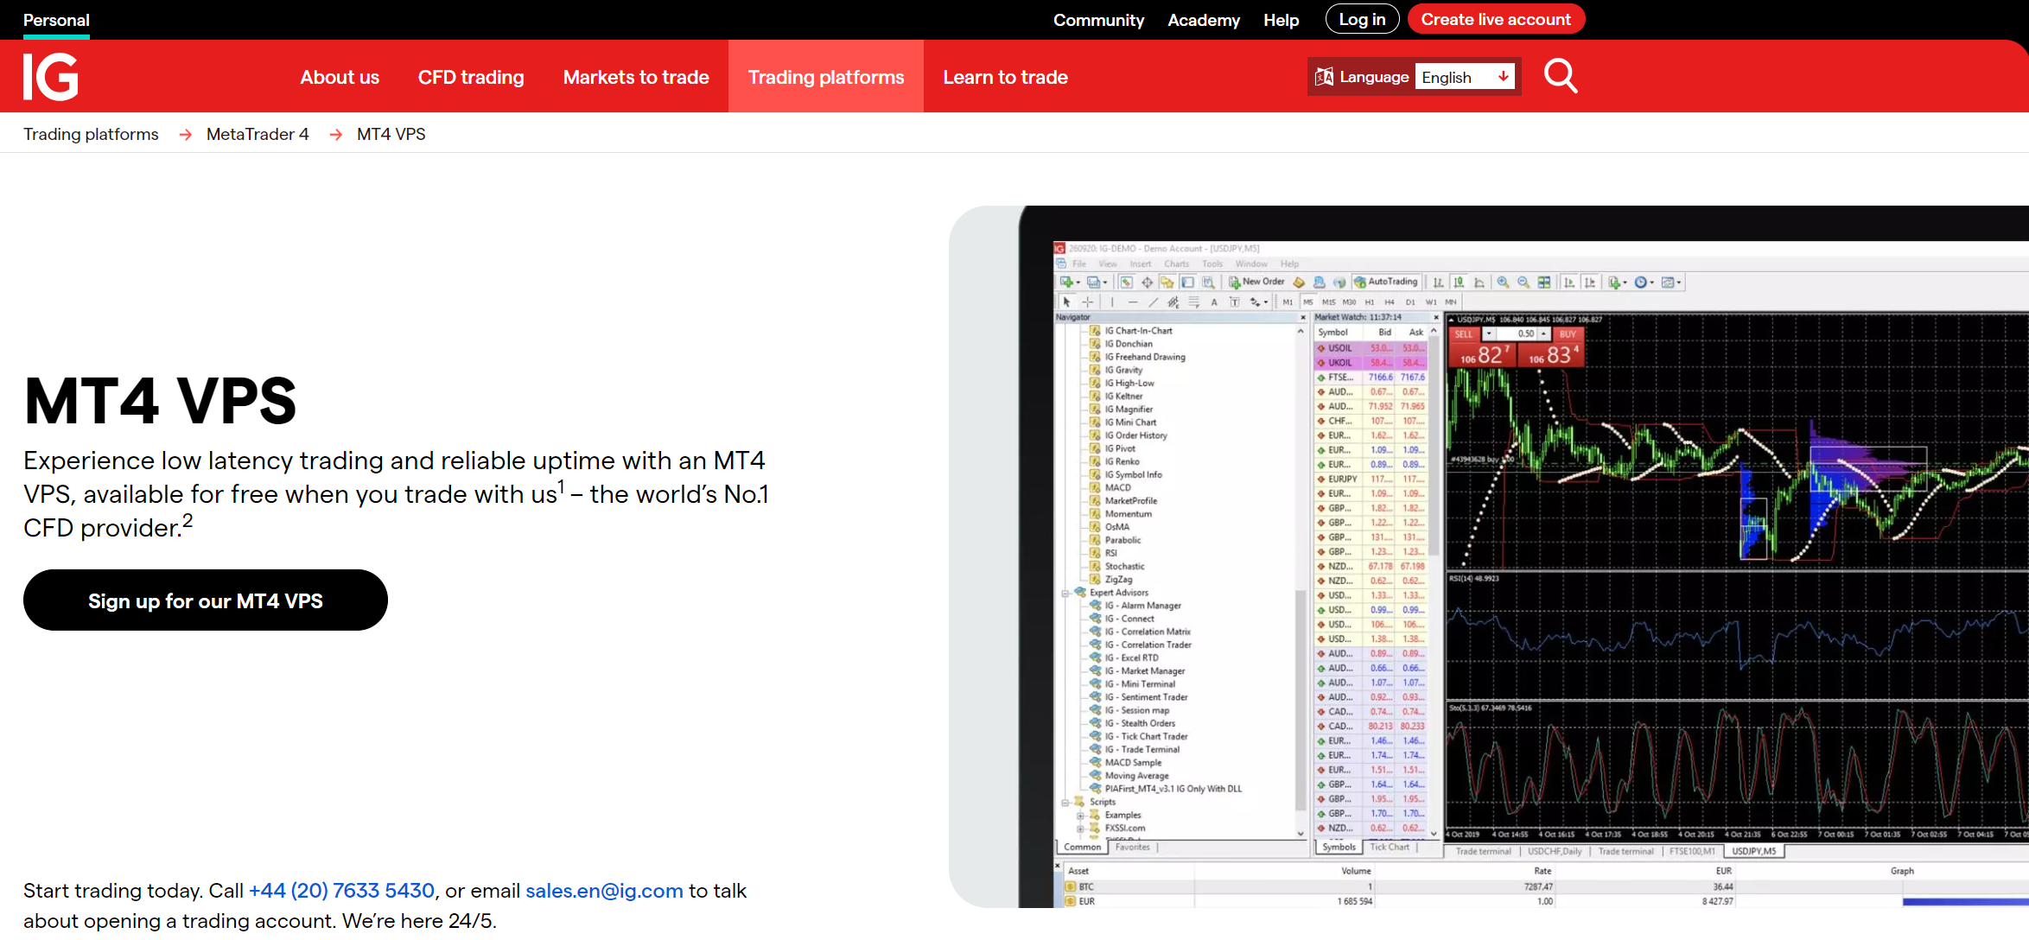The width and height of the screenshot is (2029, 940).
Task: Click the Market Watch toolbar icon in MT4
Action: [1126, 283]
